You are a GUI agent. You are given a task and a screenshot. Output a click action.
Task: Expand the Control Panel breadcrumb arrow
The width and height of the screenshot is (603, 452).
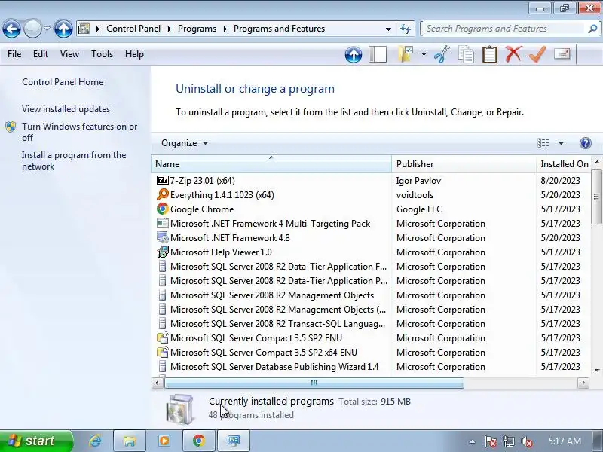pyautogui.click(x=169, y=29)
